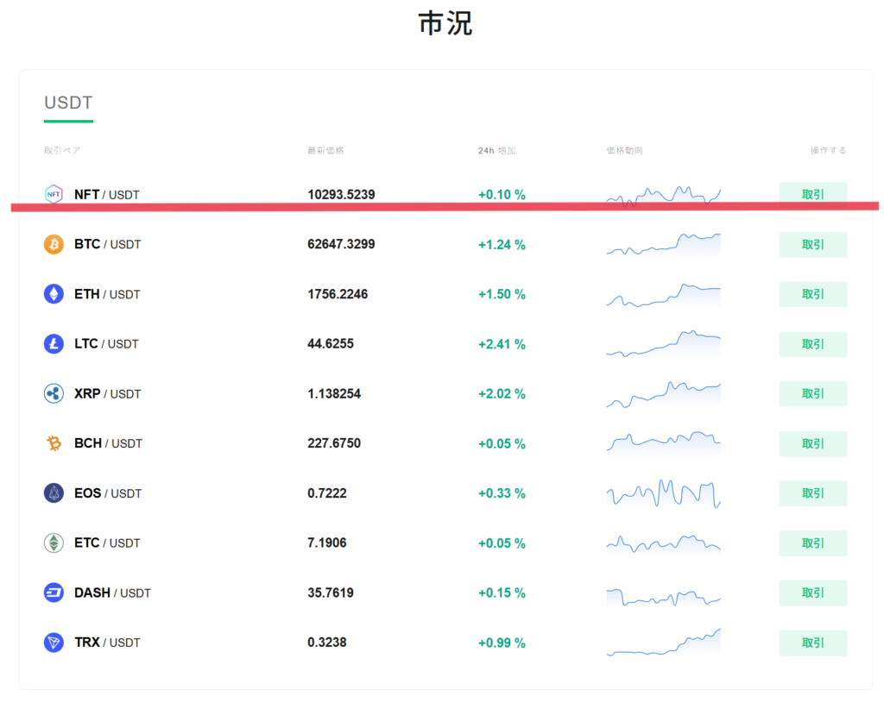The image size is (884, 702).
Task: Open the EOS price trend sparkline
Action: pyautogui.click(x=664, y=493)
